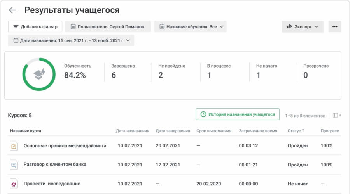
Task: Click the В процессе count 1
Action: (x=209, y=75)
